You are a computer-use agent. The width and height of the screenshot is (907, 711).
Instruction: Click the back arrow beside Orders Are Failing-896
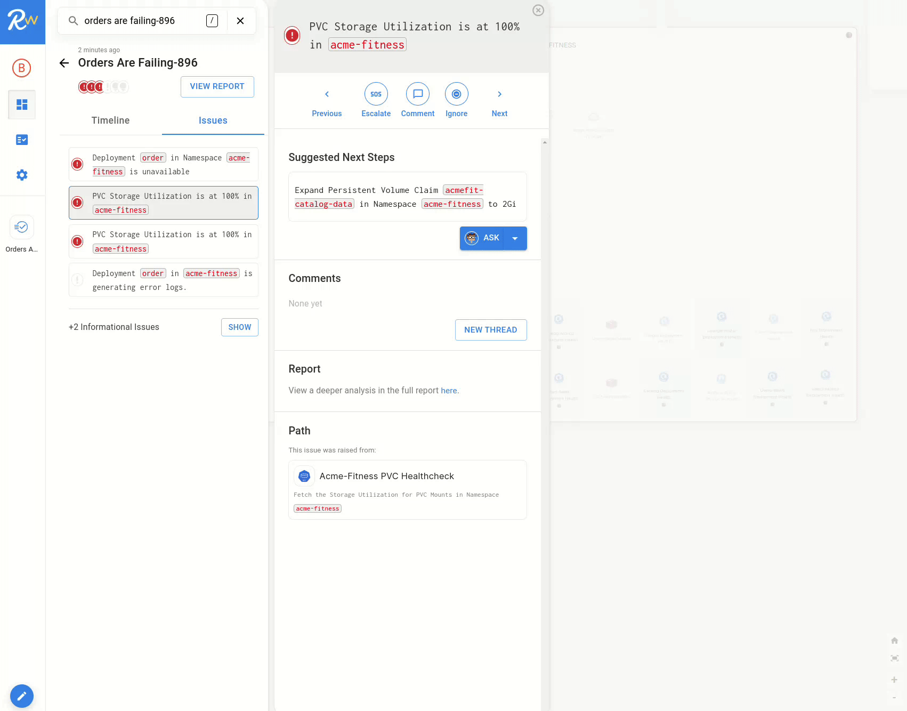pos(64,63)
